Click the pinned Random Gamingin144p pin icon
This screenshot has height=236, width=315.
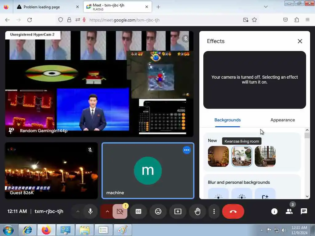pyautogui.click(x=11, y=131)
